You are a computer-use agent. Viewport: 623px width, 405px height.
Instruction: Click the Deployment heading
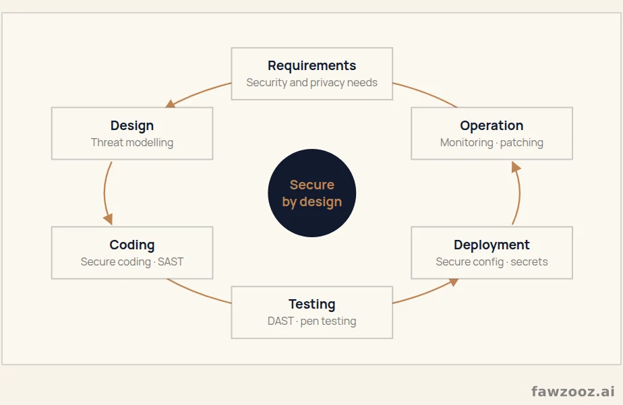492,245
